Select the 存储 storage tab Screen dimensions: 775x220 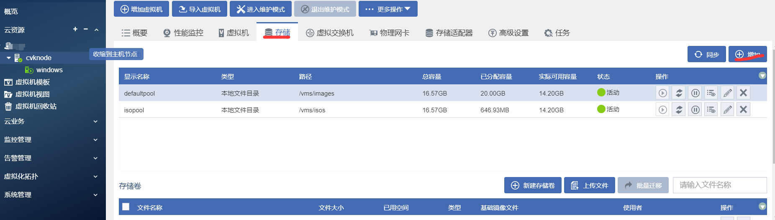click(277, 32)
